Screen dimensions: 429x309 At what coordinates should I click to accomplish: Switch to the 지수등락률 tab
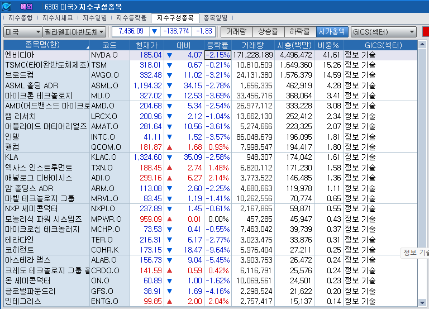(131, 18)
